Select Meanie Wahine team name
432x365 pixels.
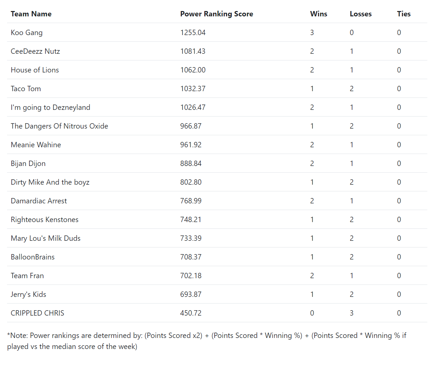(x=36, y=145)
